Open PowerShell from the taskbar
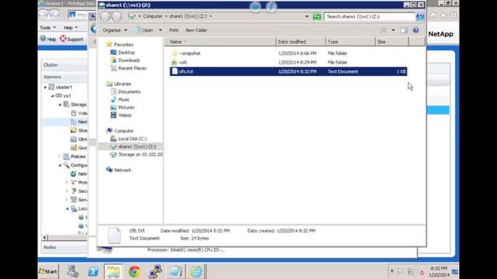 [93, 271]
